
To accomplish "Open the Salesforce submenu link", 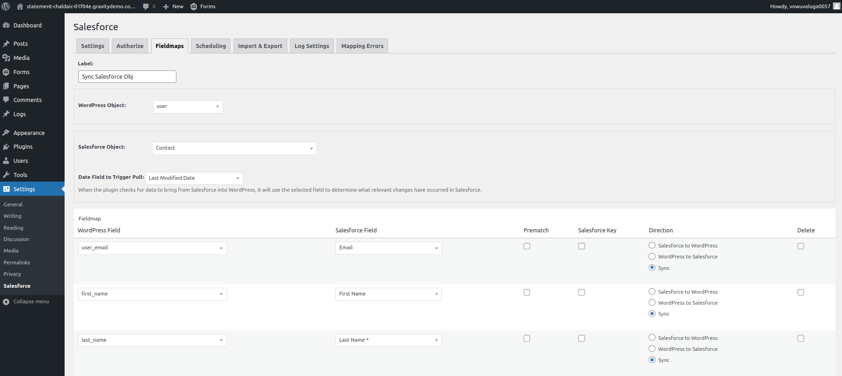I will click(17, 286).
